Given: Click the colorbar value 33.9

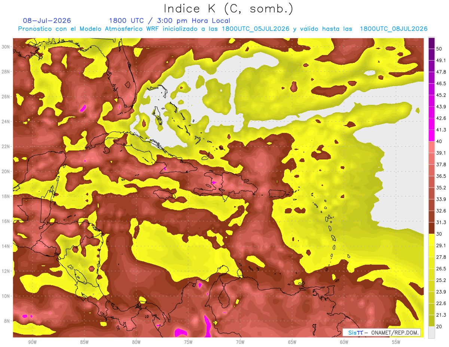Looking at the screenshot, I should click(x=442, y=199).
